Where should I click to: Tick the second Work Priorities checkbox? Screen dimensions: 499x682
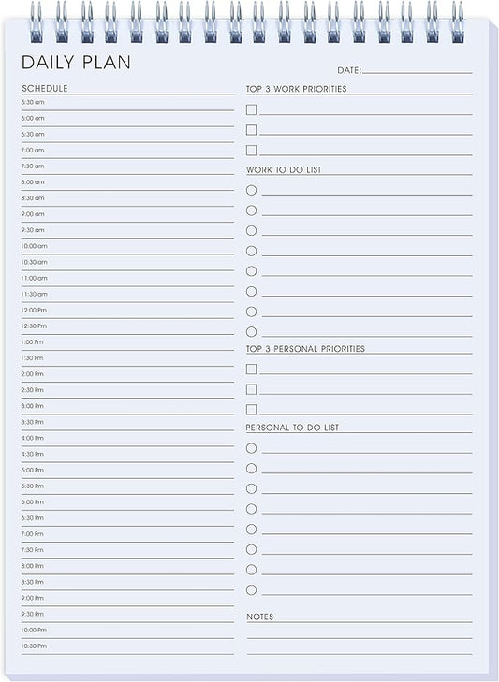pos(251,130)
